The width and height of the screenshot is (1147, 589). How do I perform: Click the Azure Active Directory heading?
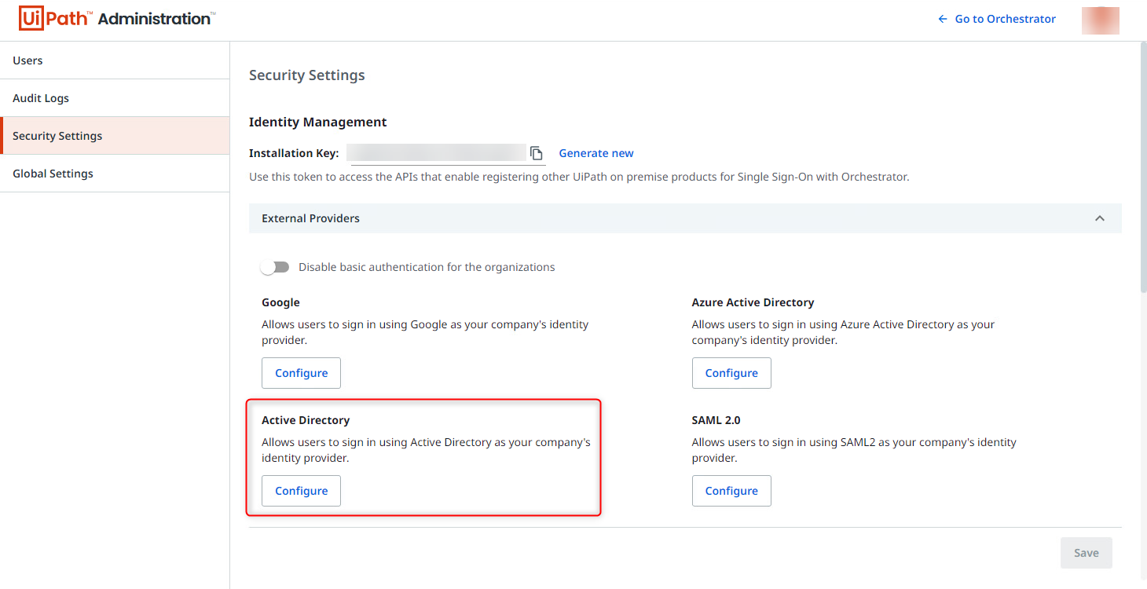coord(753,302)
